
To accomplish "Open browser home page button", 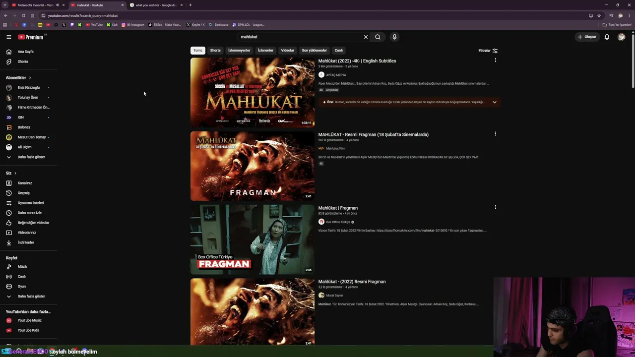I will [32, 15].
